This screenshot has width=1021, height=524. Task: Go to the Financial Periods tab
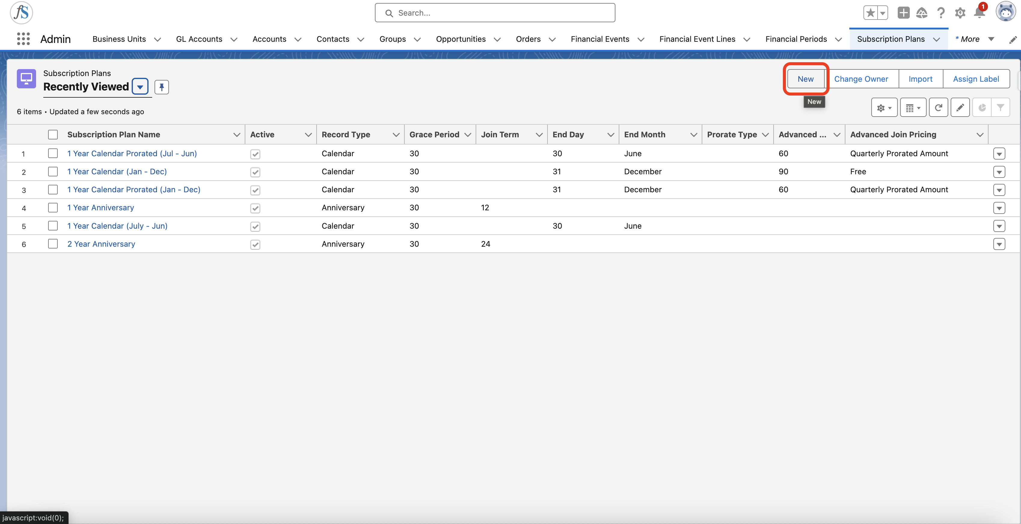[x=796, y=39]
